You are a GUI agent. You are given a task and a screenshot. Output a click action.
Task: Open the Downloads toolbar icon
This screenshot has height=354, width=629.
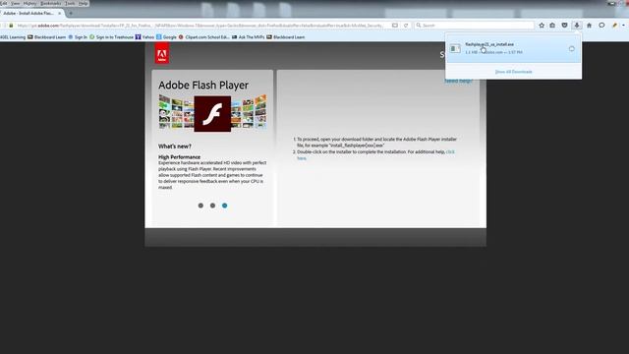[x=577, y=26]
